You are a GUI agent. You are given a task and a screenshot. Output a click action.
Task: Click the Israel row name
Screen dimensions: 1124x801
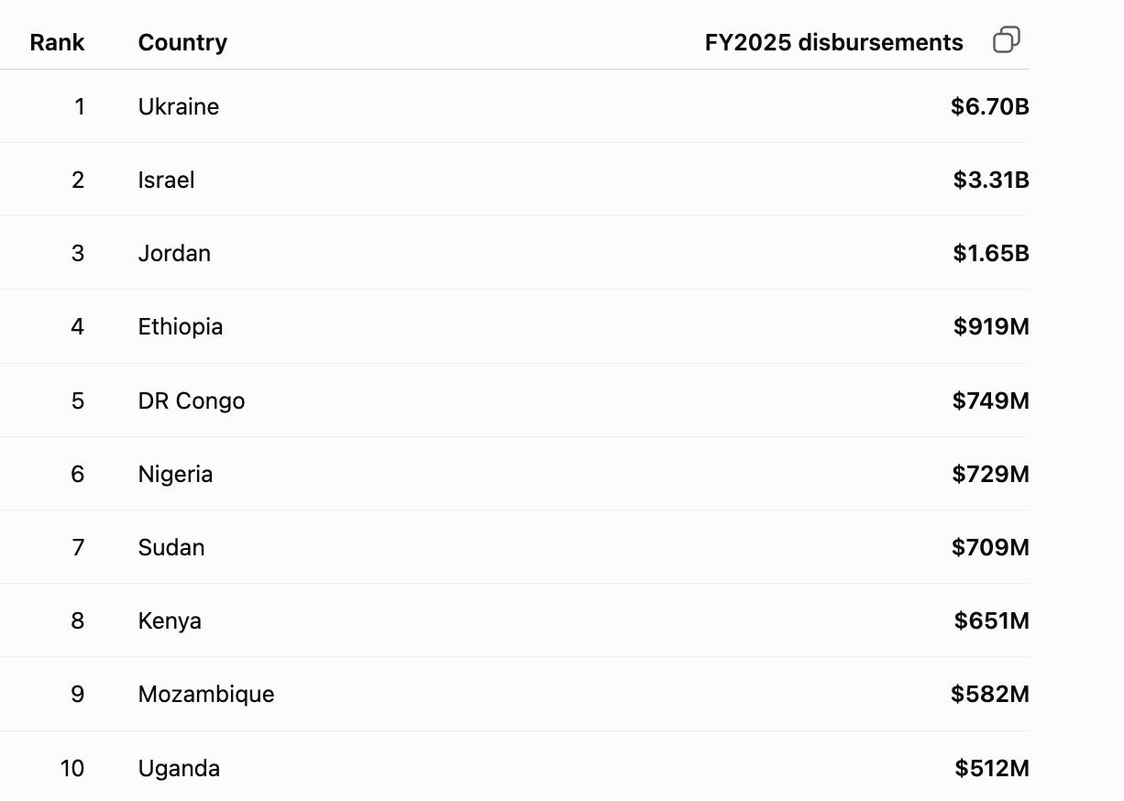(167, 180)
